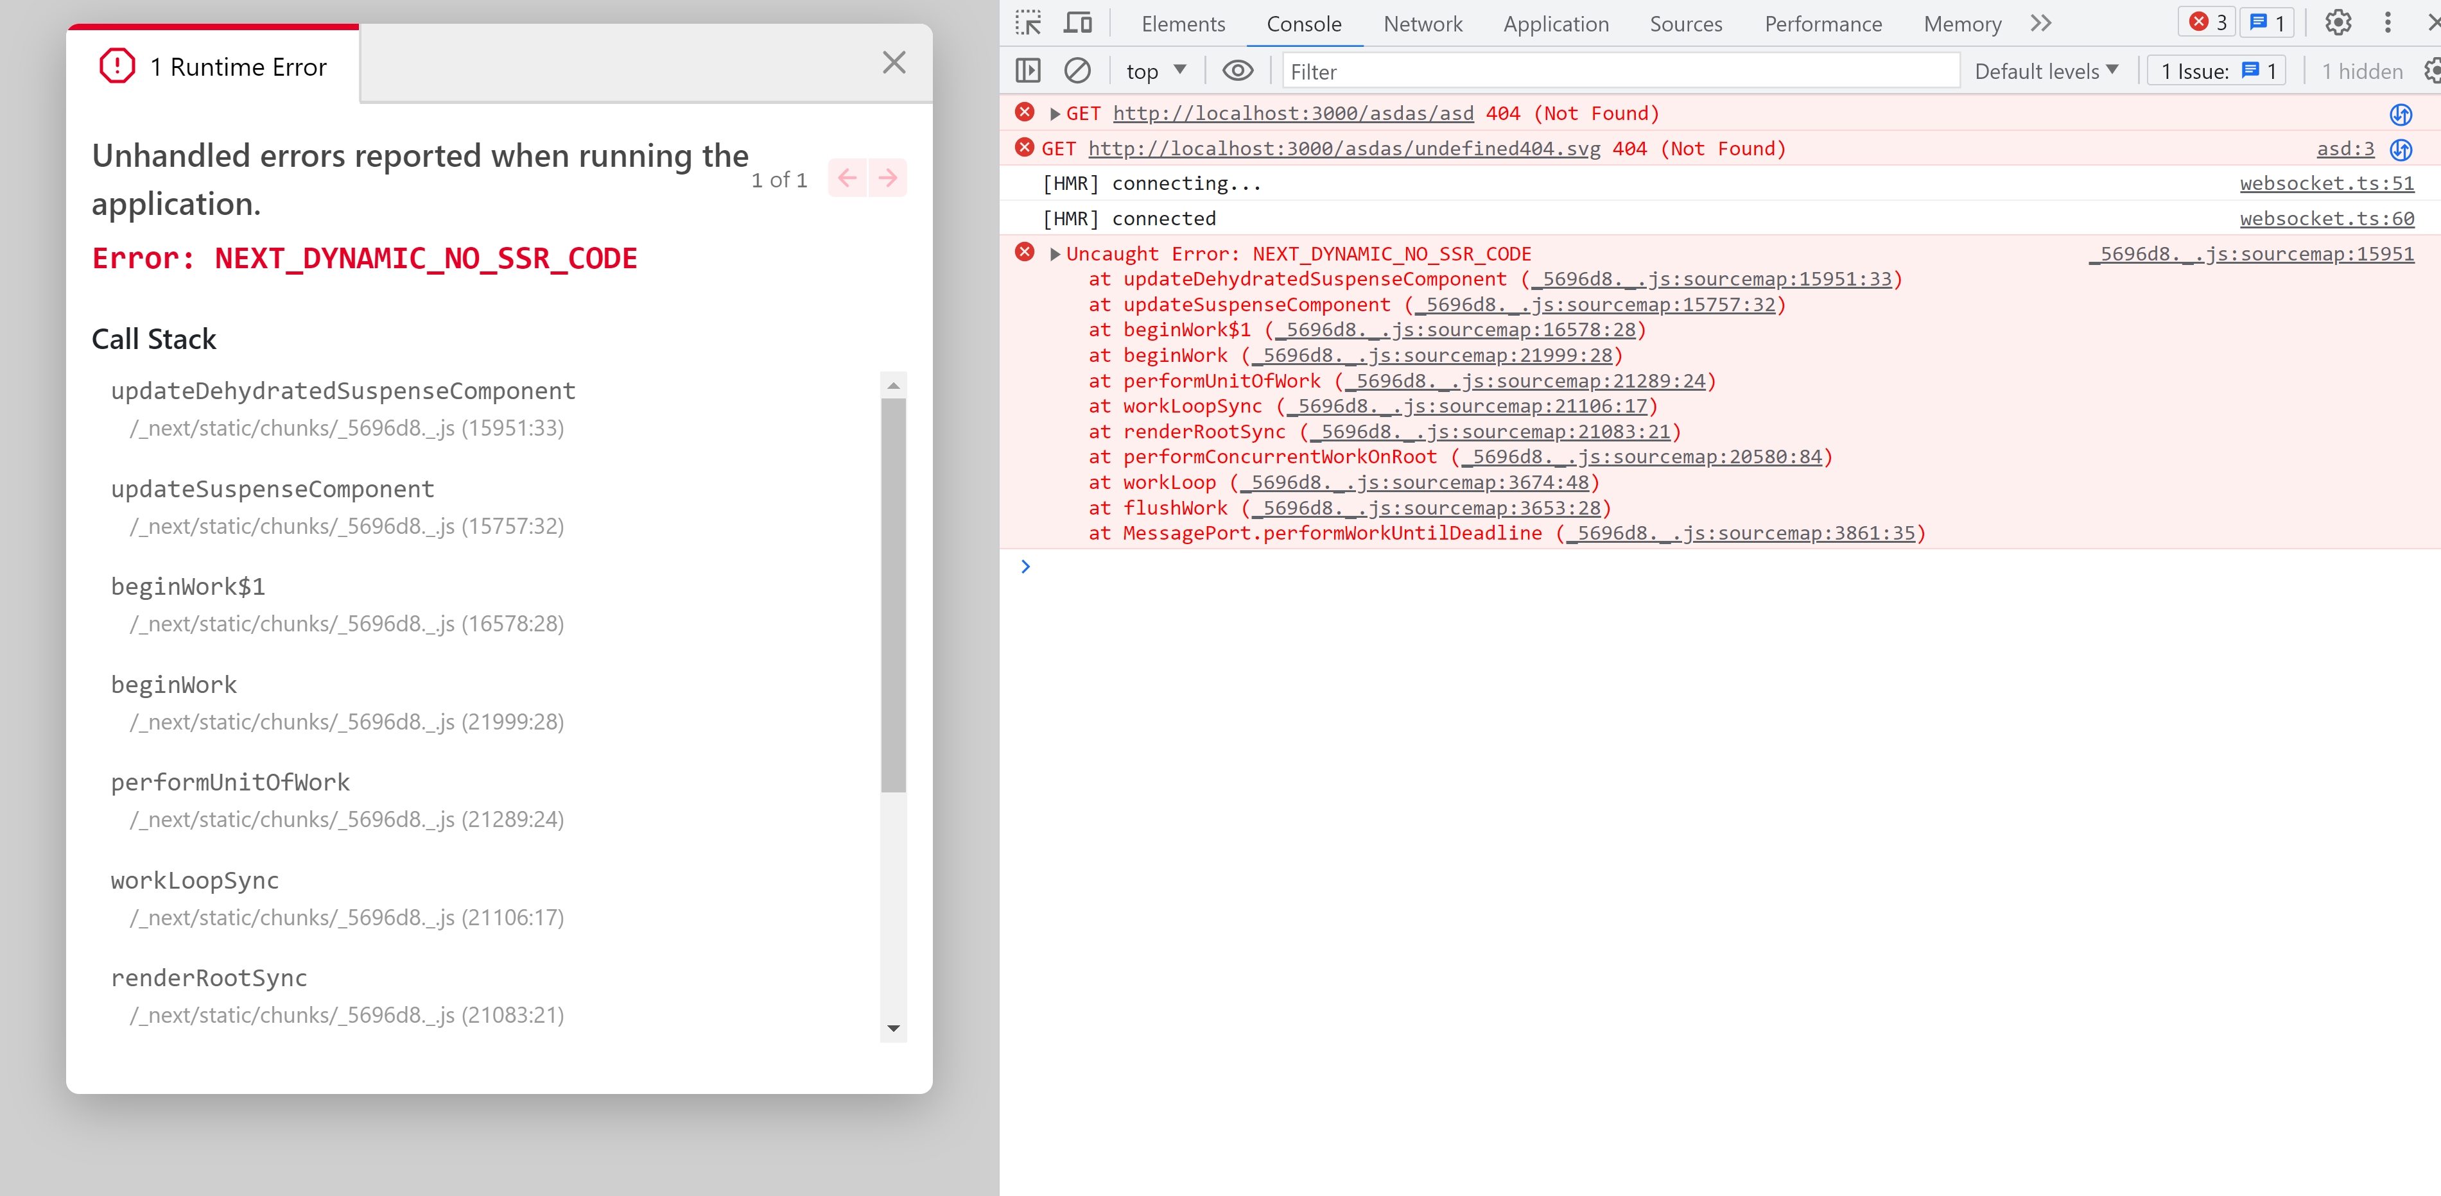Open the Default levels dropdown

(2045, 70)
